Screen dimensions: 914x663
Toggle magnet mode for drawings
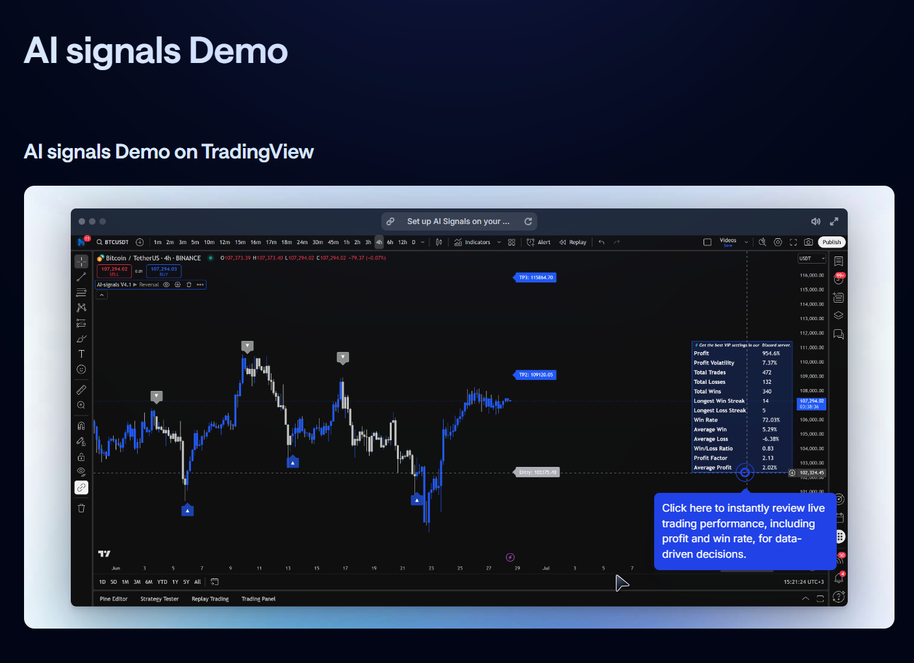point(81,425)
